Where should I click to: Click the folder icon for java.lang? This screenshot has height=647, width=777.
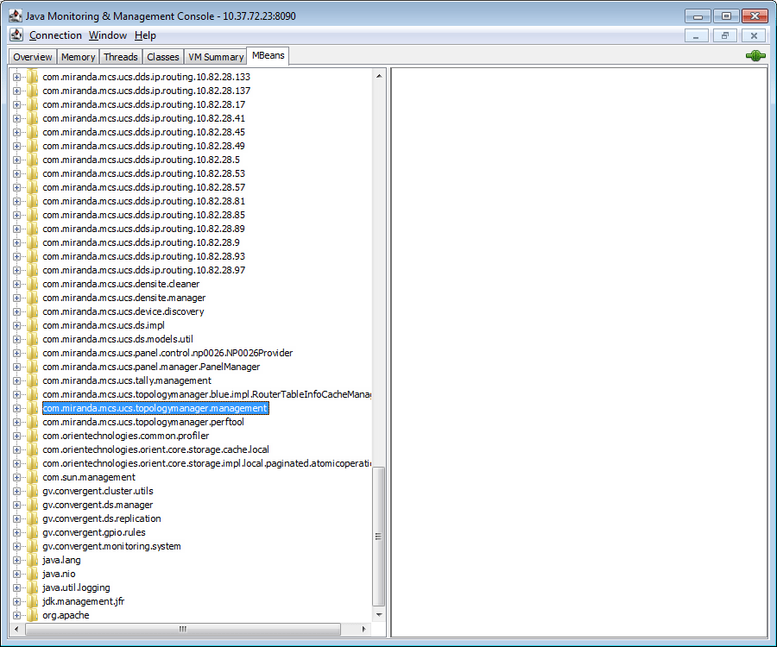point(33,560)
